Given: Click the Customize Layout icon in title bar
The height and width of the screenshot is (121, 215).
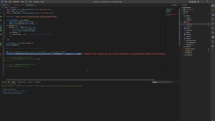Looking at the screenshot, I should point(198,2).
